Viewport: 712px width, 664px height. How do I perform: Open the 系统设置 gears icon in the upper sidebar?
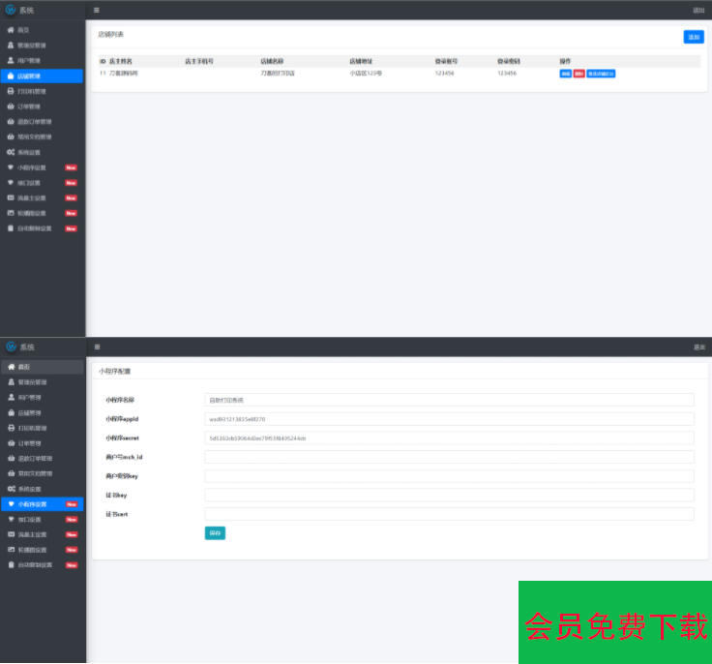[11, 152]
